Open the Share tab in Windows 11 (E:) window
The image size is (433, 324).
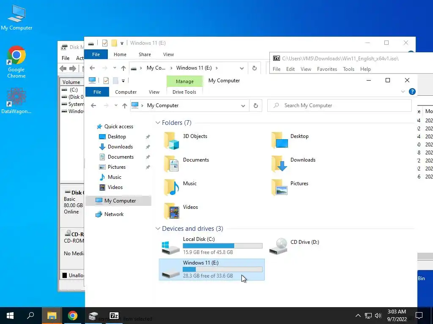(x=145, y=54)
